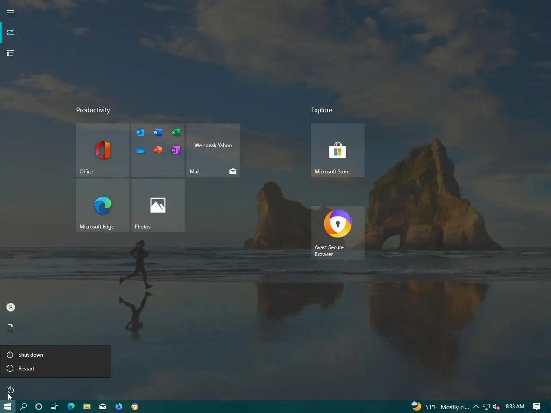Choose Restart from power menu
The height and width of the screenshot is (413, 551).
click(56, 369)
